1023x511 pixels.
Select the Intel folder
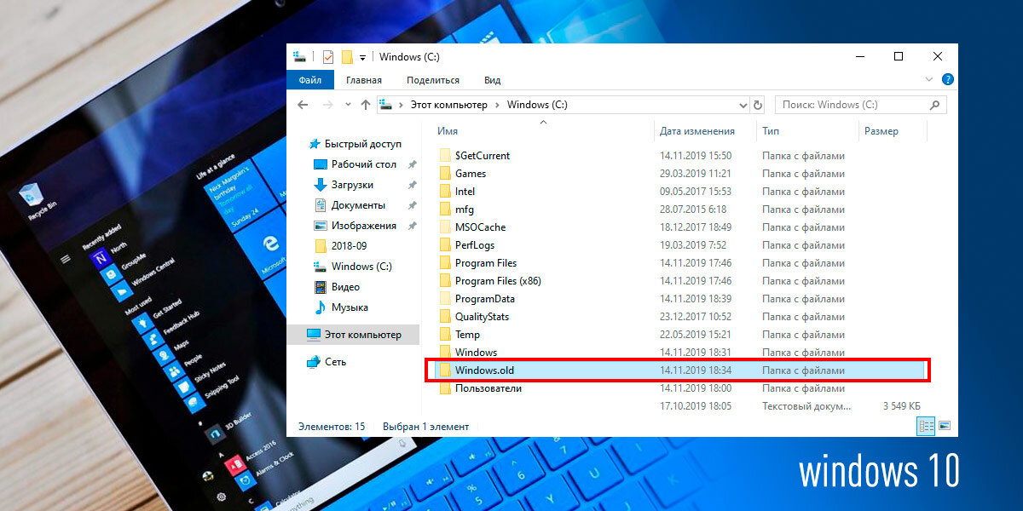(x=465, y=192)
